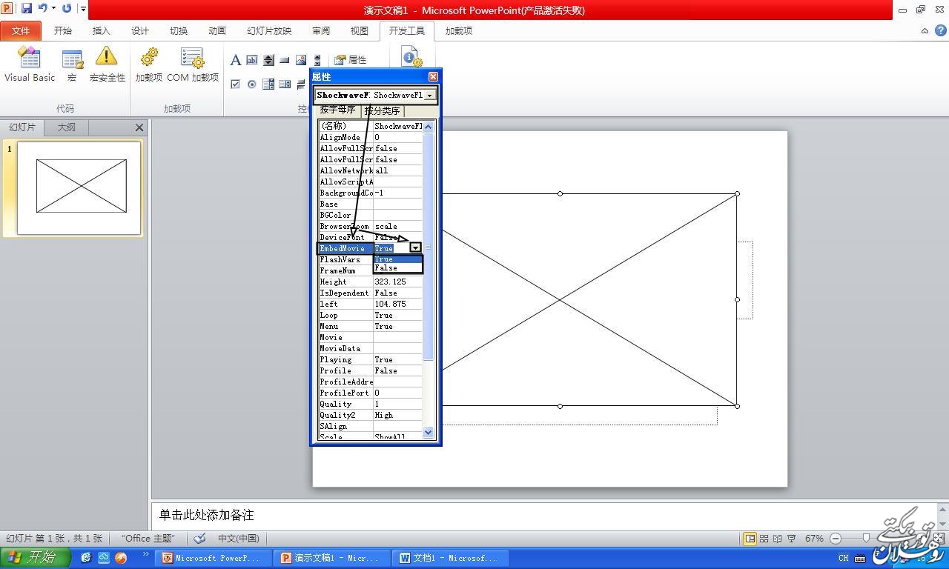Switch to Normal view in status bar
This screenshot has width=949, height=569.
click(x=750, y=539)
